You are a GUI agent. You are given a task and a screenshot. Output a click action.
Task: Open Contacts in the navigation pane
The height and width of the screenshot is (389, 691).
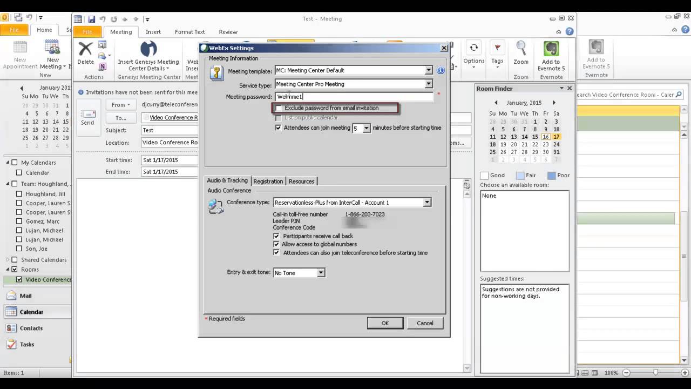point(31,328)
